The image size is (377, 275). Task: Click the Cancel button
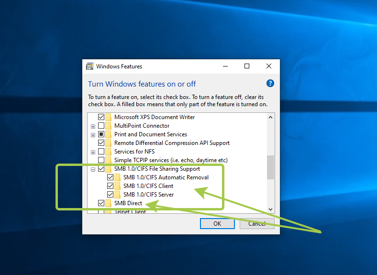[257, 223]
